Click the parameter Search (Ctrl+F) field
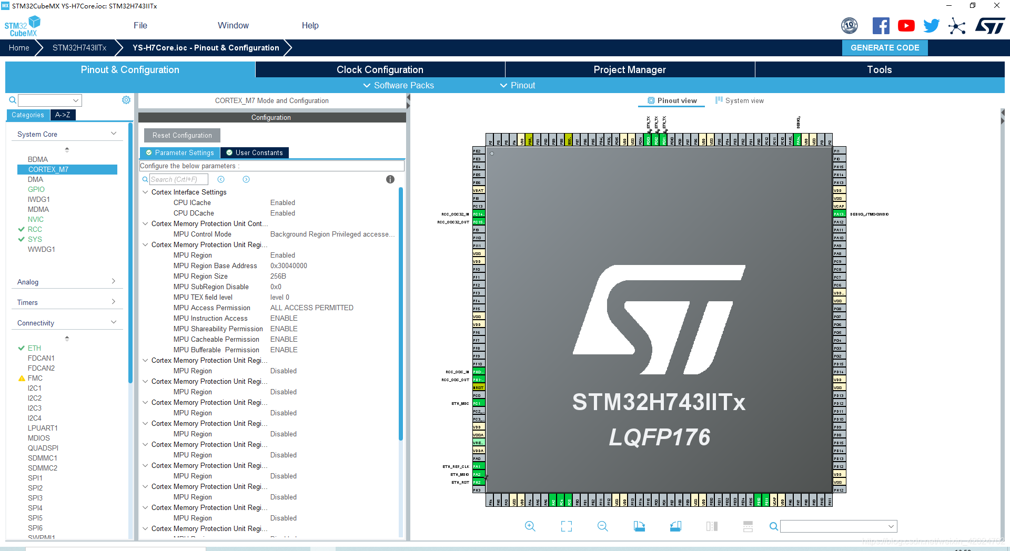This screenshot has height=551, width=1010. 179,179
